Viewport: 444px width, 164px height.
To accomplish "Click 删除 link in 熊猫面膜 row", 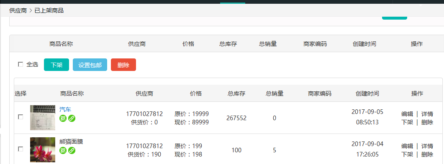I will coord(427,154).
